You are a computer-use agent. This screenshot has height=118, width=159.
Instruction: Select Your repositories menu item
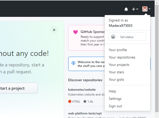click(122, 57)
